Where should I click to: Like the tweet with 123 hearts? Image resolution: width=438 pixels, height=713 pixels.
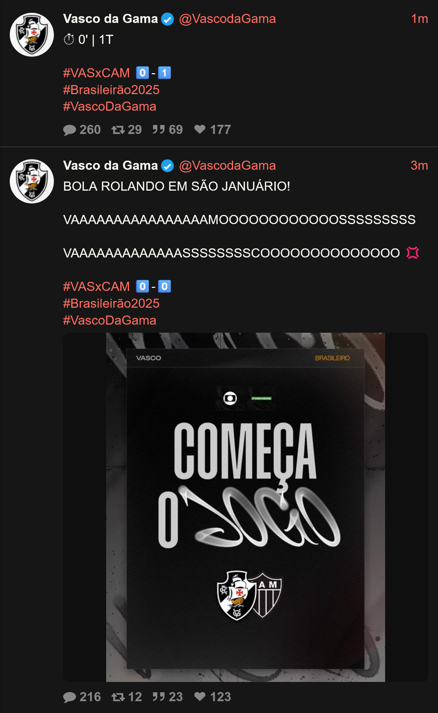[200, 696]
